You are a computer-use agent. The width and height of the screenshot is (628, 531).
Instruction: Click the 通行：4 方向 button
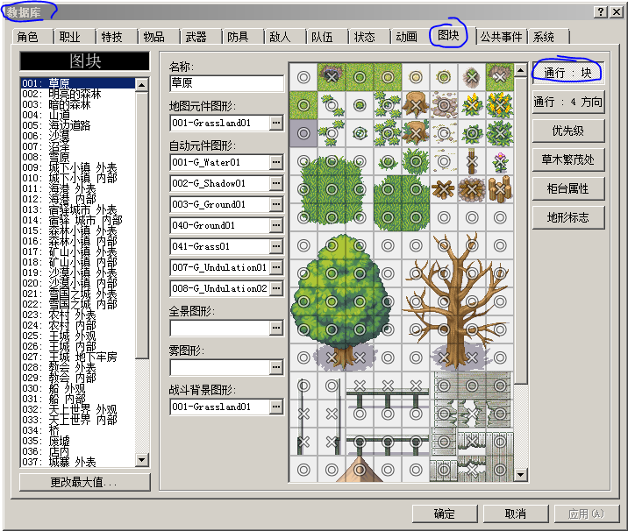(x=568, y=102)
